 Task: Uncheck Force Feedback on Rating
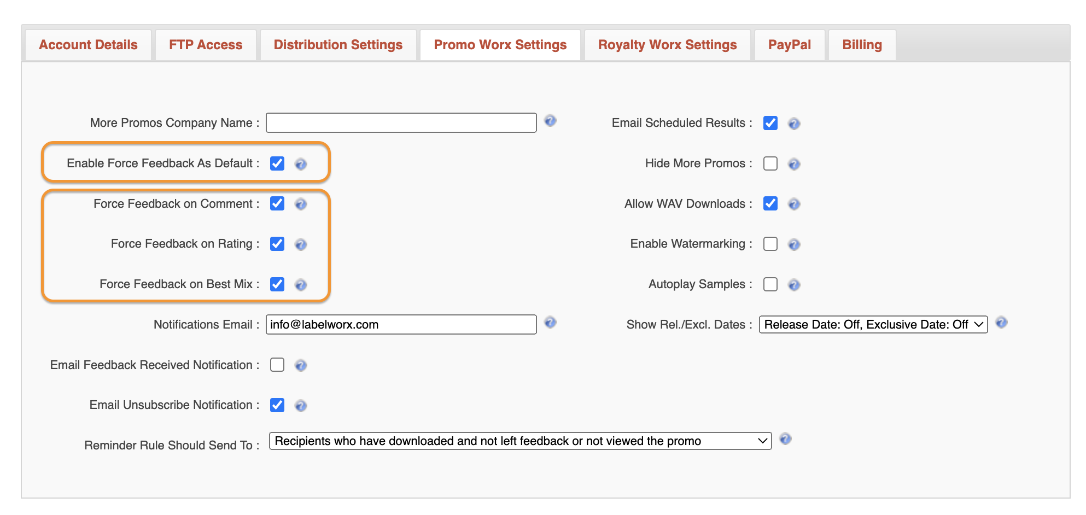(277, 244)
